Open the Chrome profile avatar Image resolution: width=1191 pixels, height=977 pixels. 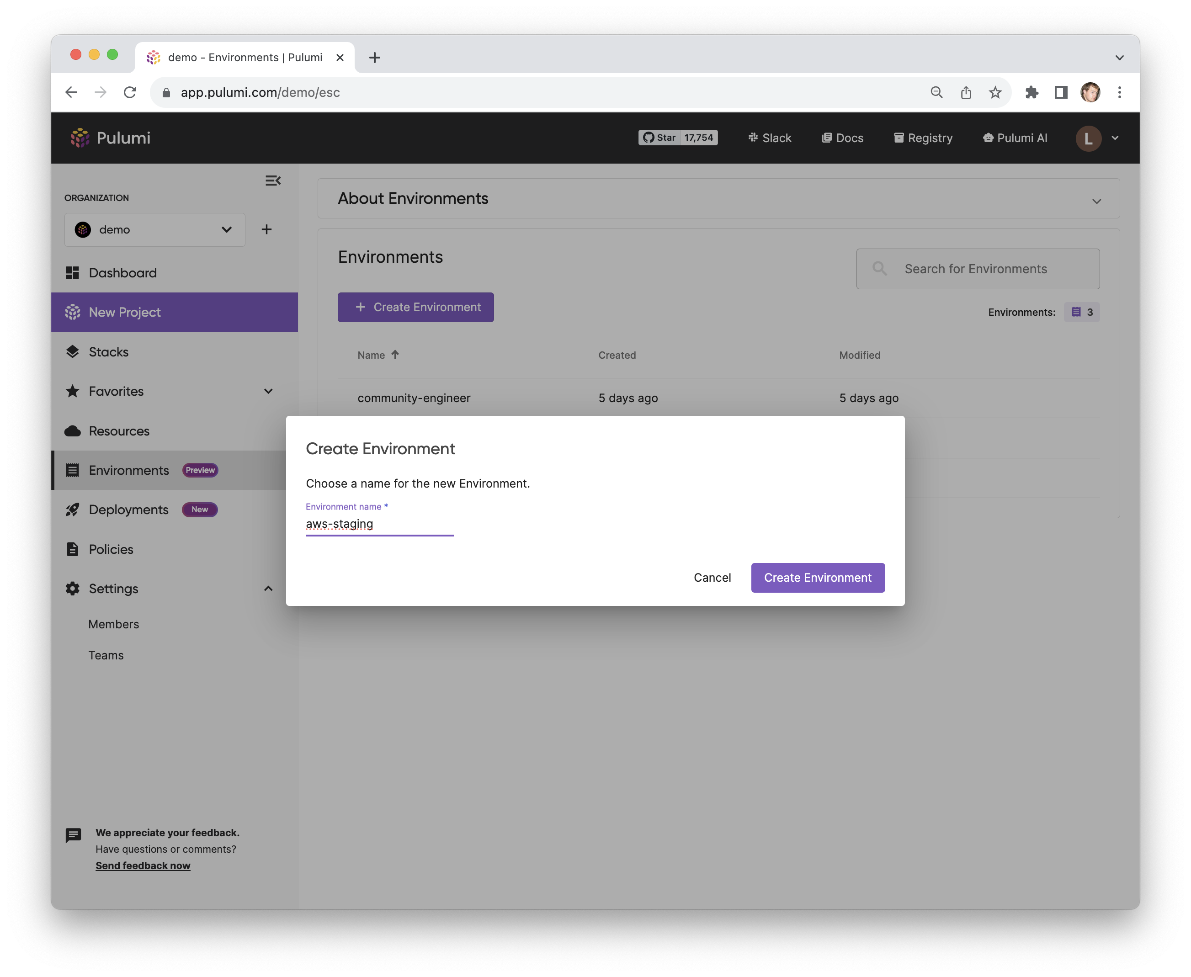coord(1090,92)
